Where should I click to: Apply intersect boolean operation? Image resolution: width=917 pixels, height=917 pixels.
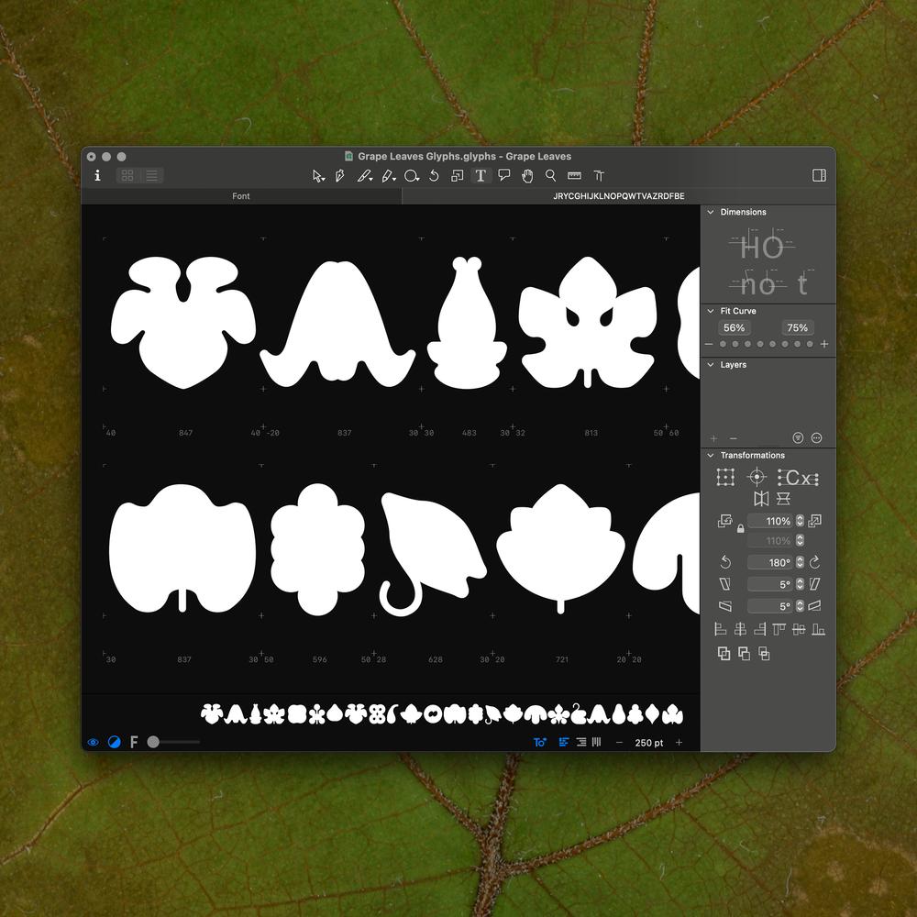tap(764, 654)
